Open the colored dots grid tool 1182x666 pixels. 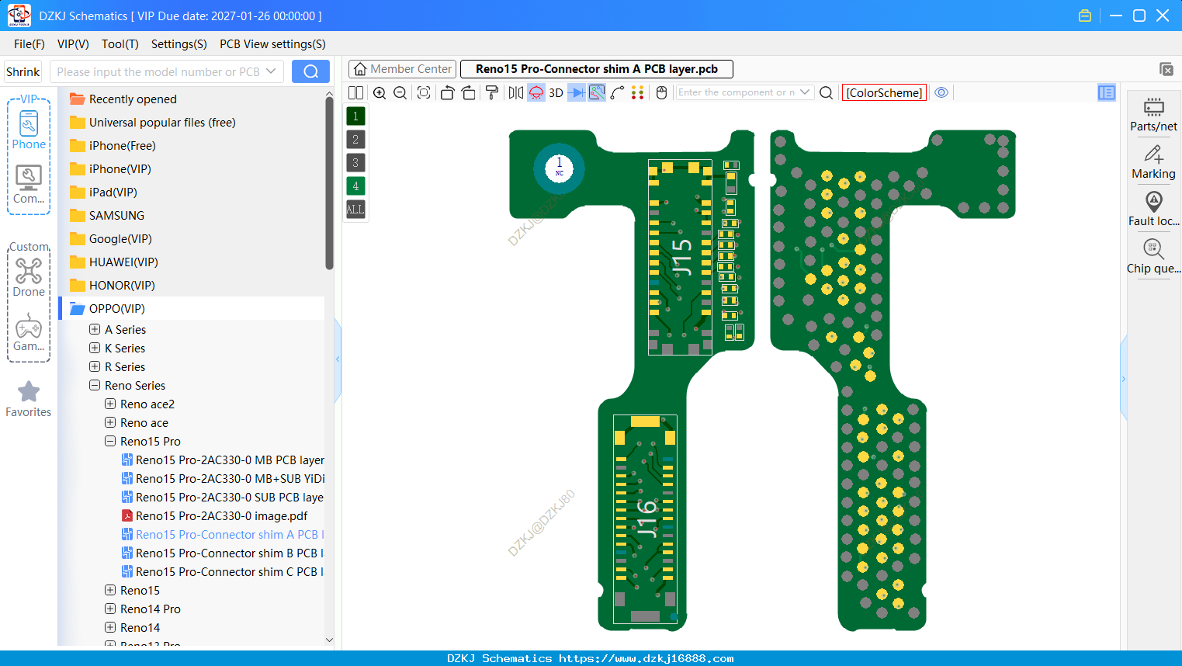(x=638, y=93)
